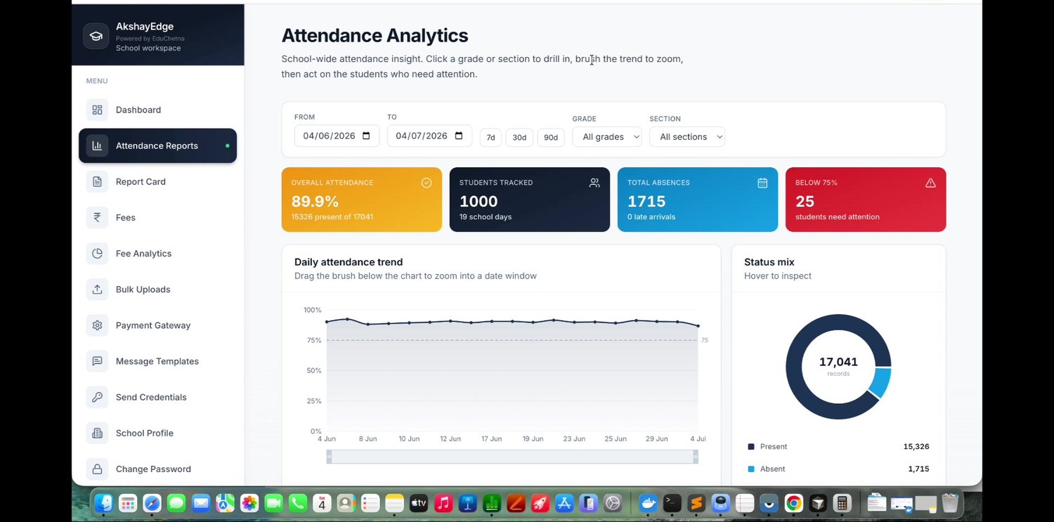Open the Trash in the dock
Image resolution: width=1054 pixels, height=522 pixels.
point(950,503)
